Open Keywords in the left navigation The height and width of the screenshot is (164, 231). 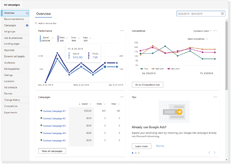(9, 50)
